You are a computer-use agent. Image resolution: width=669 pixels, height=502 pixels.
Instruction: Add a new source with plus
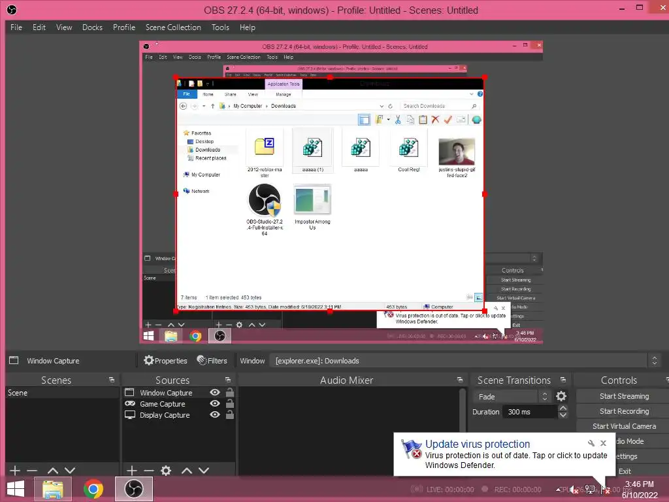tap(132, 471)
